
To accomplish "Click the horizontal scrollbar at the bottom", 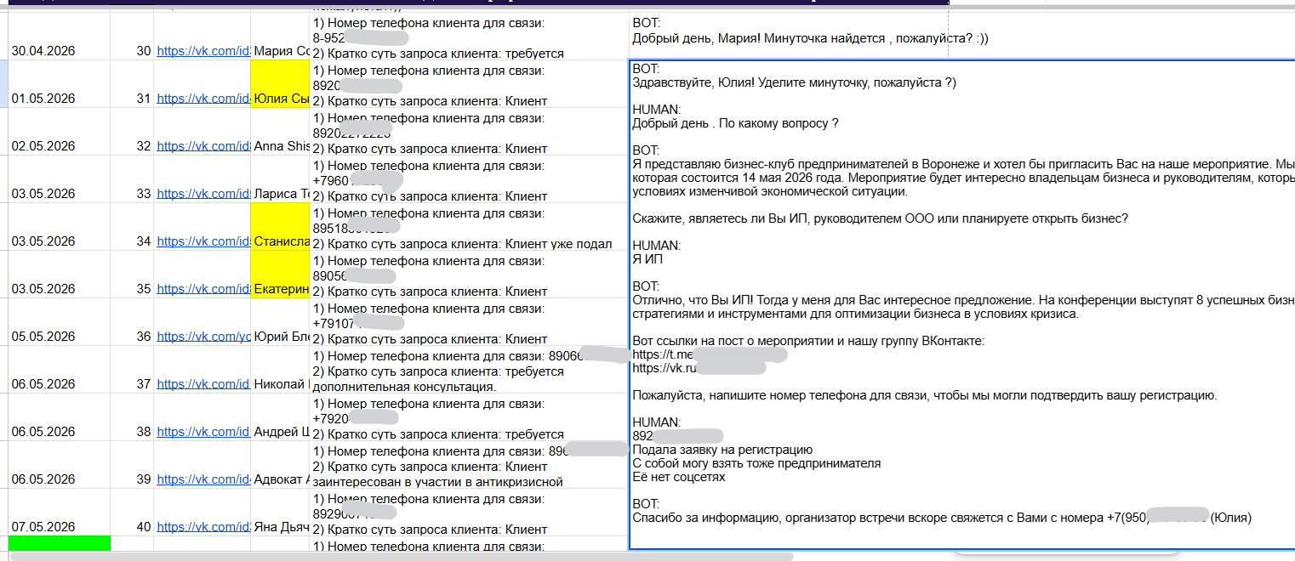I will pos(400,556).
